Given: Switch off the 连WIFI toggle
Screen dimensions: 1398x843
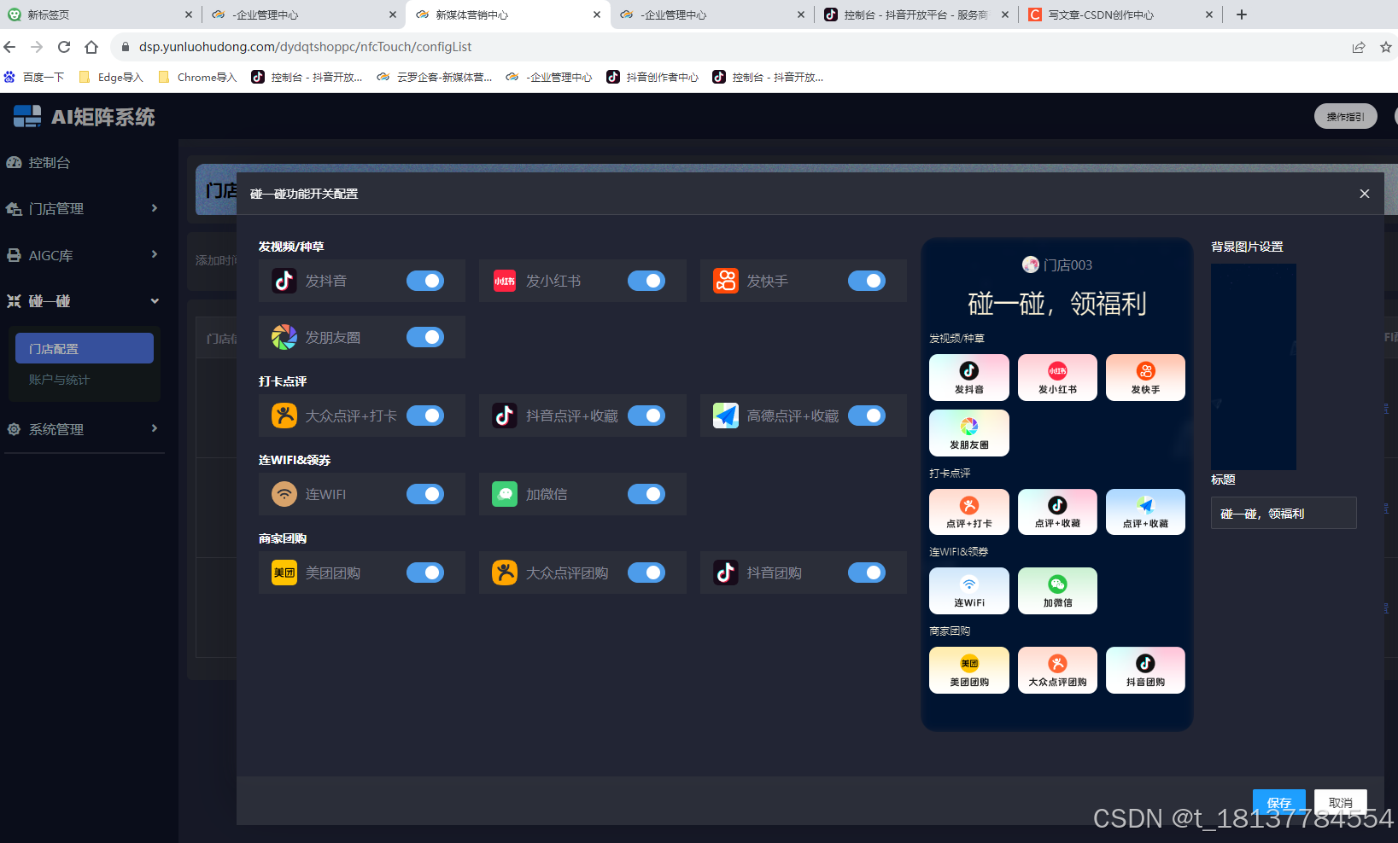Looking at the screenshot, I should (425, 494).
